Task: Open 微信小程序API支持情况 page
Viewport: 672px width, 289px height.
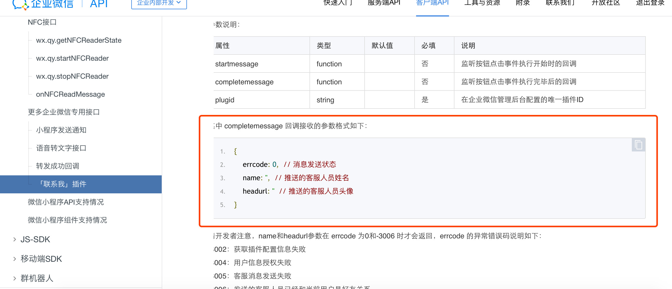Action: (66, 202)
